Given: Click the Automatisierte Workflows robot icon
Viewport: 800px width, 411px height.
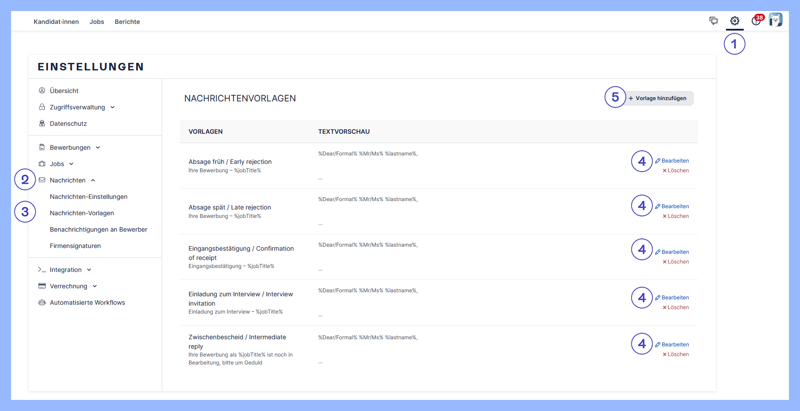Looking at the screenshot, I should click(42, 302).
